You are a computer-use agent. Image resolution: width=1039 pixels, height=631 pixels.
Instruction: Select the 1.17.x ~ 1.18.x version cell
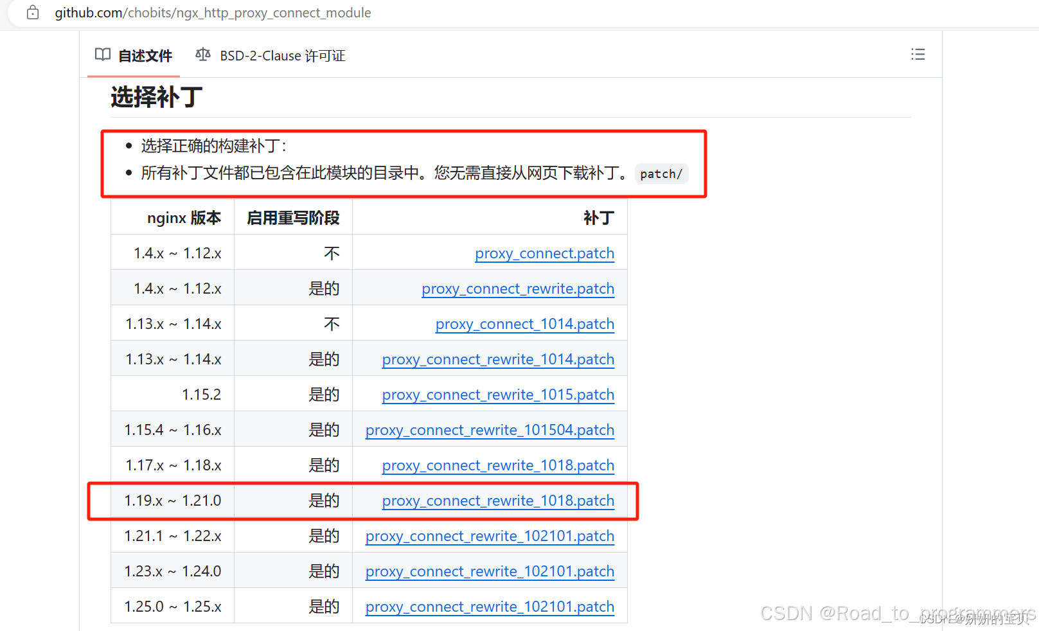coord(173,465)
